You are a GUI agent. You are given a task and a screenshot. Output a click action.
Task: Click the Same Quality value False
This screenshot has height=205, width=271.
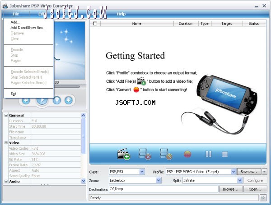point(56,176)
